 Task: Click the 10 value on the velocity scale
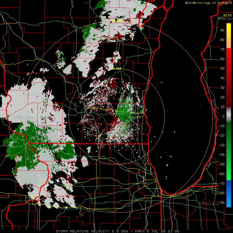click(x=222, y=107)
